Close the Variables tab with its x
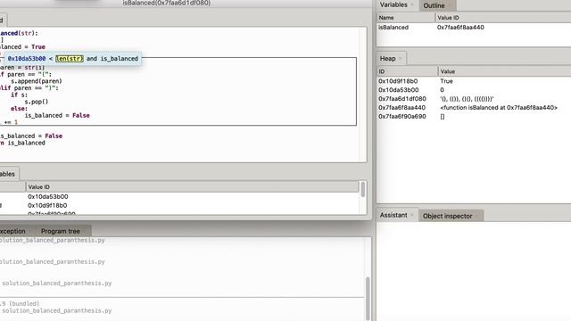Screen dimensions: 571x321 (x=412, y=4)
